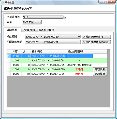
Task: Select the 締め処理 tab
Action: click(x=12, y=30)
